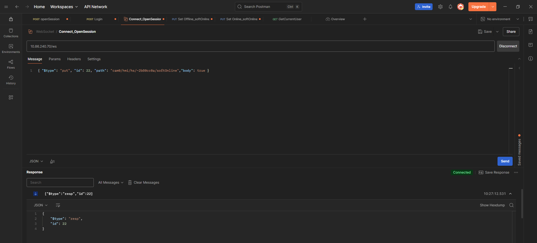Viewport: 537px width, 243px height.
Task: Go to Home
Action: (x=39, y=7)
